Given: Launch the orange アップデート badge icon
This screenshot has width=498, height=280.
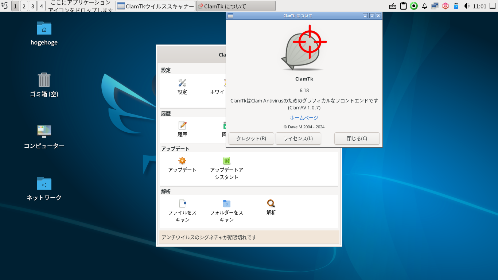Looking at the screenshot, I should click(182, 161).
